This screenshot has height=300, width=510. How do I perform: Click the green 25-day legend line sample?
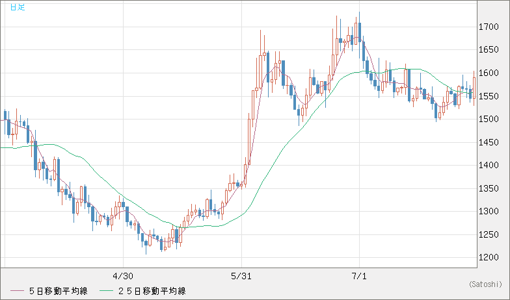pyautogui.click(x=107, y=291)
